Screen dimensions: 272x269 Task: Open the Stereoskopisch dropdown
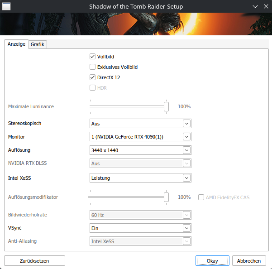[x=140, y=124]
